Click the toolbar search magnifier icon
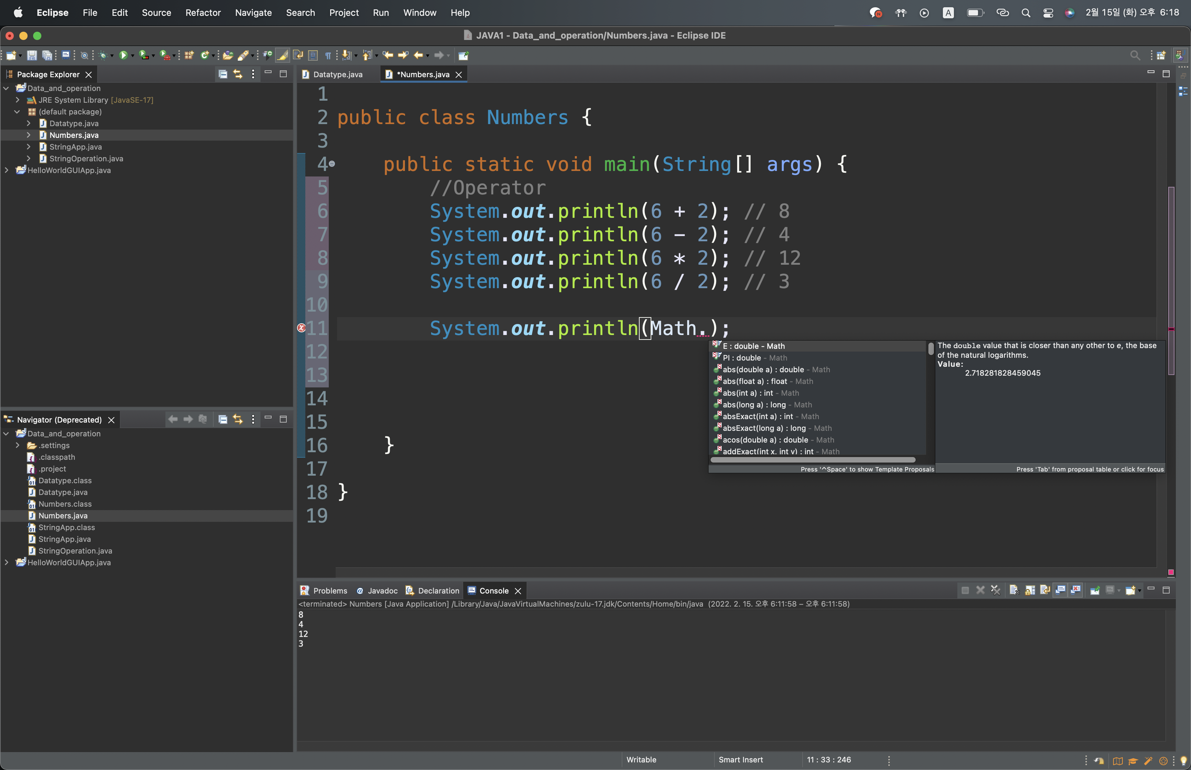 click(1135, 55)
